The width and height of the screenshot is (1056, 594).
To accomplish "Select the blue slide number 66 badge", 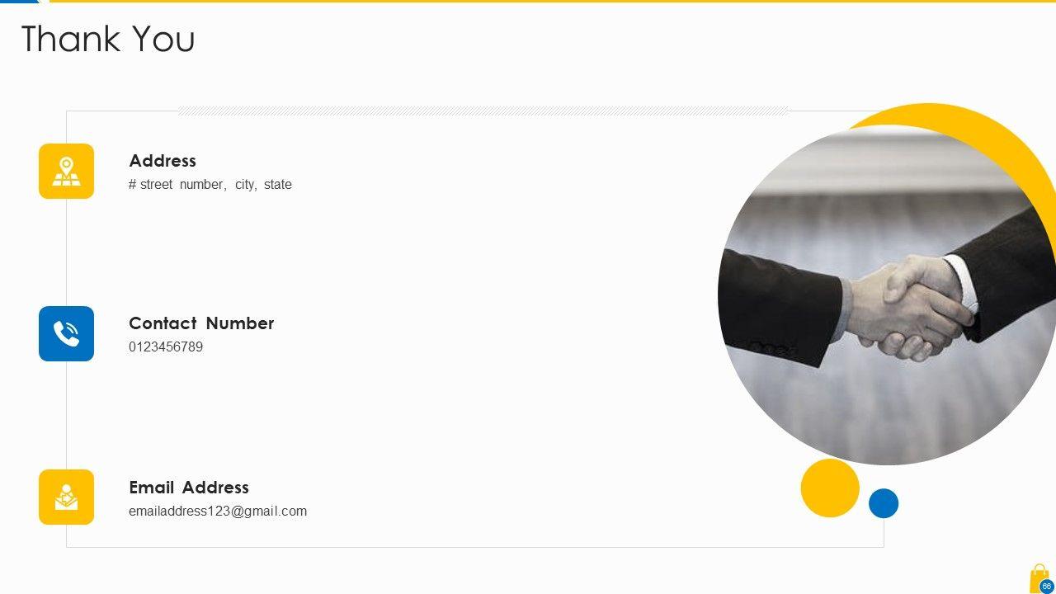I will [x=1047, y=586].
